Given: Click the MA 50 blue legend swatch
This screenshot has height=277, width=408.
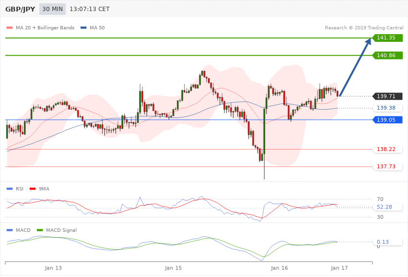Looking at the screenshot, I should [x=84, y=27].
